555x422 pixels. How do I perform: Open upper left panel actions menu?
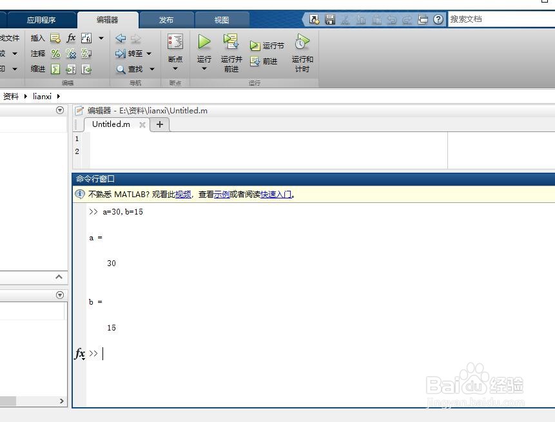pyautogui.click(x=60, y=110)
